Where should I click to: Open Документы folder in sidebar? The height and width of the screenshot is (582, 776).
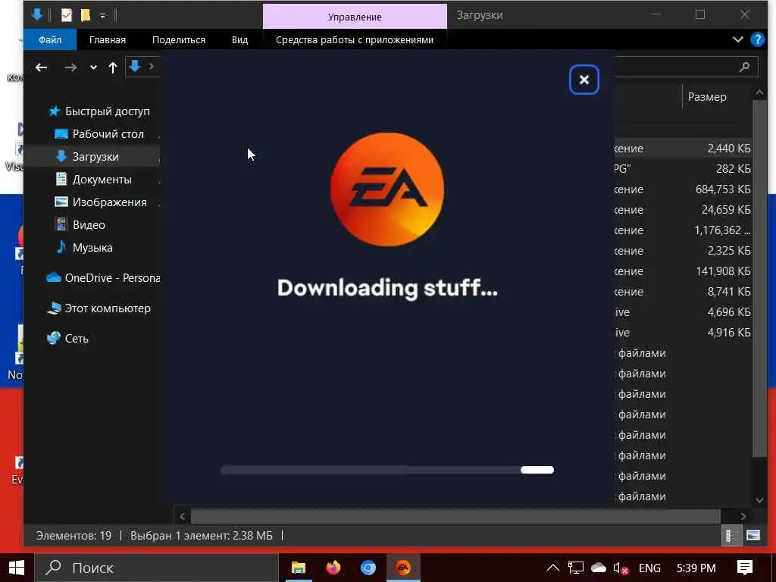point(102,180)
